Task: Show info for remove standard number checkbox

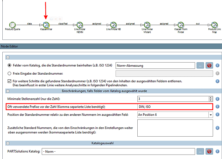Action: 218,81
